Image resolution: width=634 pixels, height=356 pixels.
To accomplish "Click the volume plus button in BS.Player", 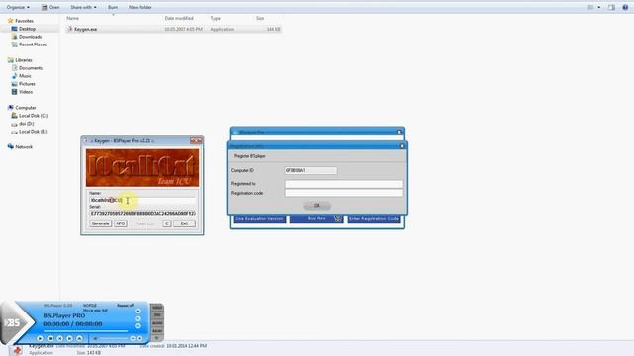I will [139, 338].
